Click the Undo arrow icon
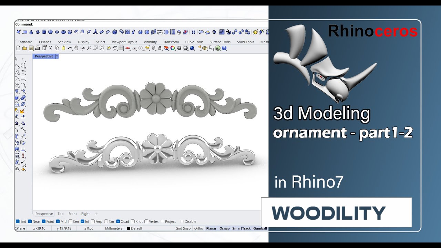Image resolution: width=441 pixels, height=248 pixels. click(x=70, y=48)
